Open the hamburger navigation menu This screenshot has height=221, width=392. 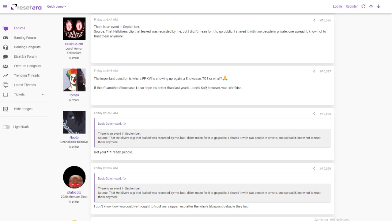point(5,6)
